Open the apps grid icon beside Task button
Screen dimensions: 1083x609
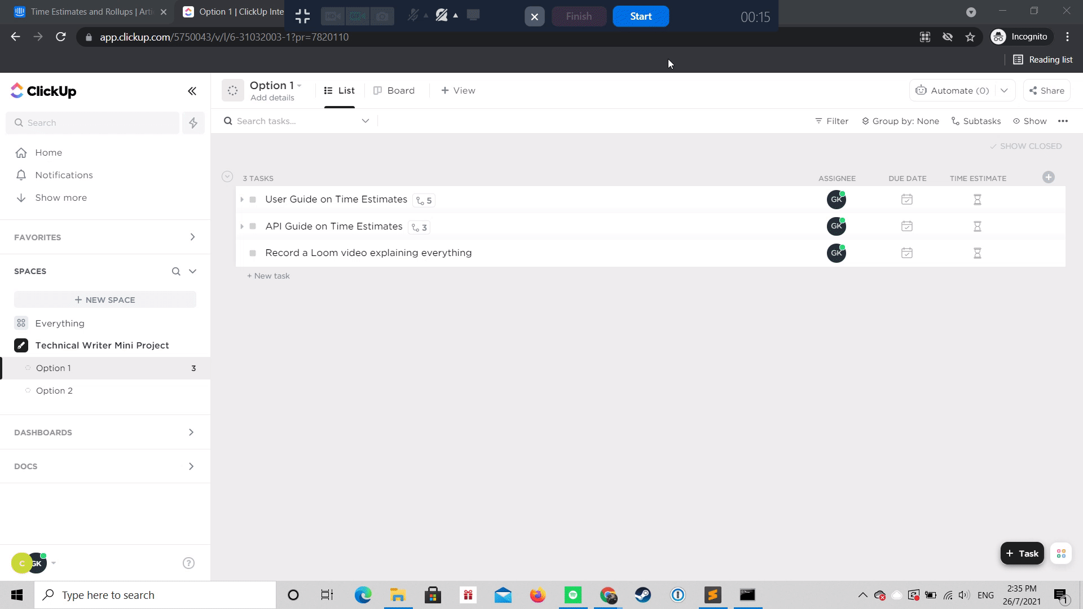tap(1060, 553)
